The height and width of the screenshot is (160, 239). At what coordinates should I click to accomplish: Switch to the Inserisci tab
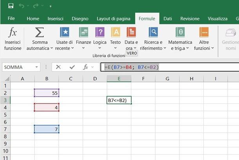[55, 18]
